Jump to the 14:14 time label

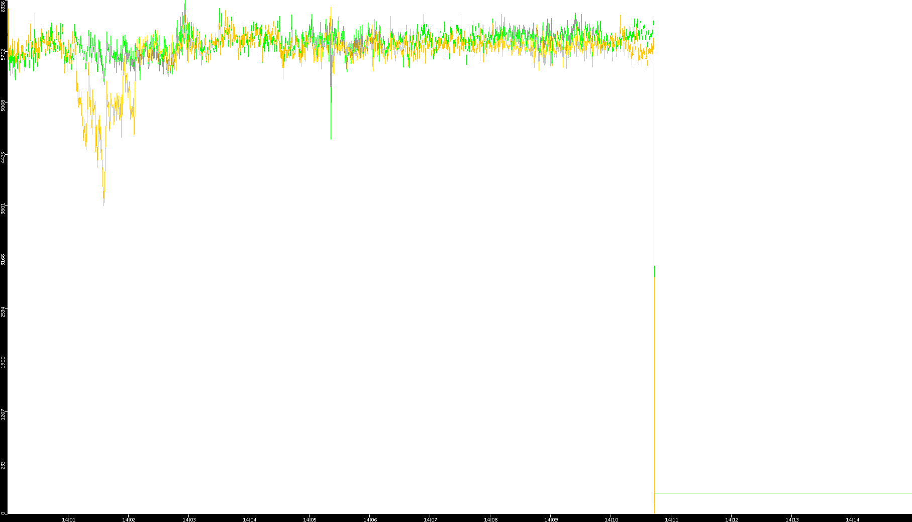pos(852,519)
